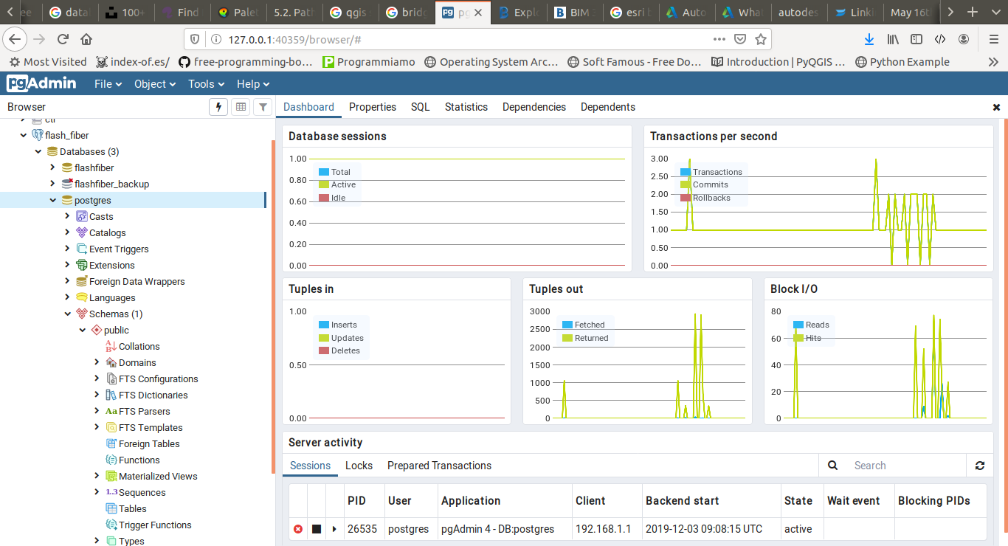Click the browser home icon
The height and width of the screenshot is (546, 1008).
pyautogui.click(x=86, y=39)
